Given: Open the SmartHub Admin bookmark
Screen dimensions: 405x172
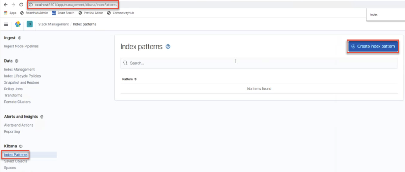Looking at the screenshot, I should click(x=34, y=13).
